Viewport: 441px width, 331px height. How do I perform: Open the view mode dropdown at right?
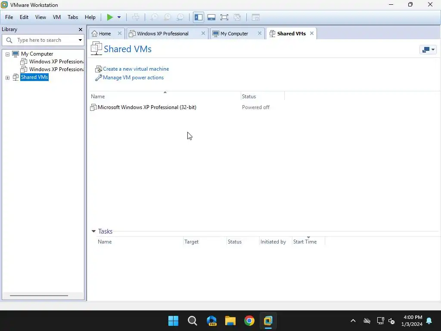pyautogui.click(x=428, y=50)
